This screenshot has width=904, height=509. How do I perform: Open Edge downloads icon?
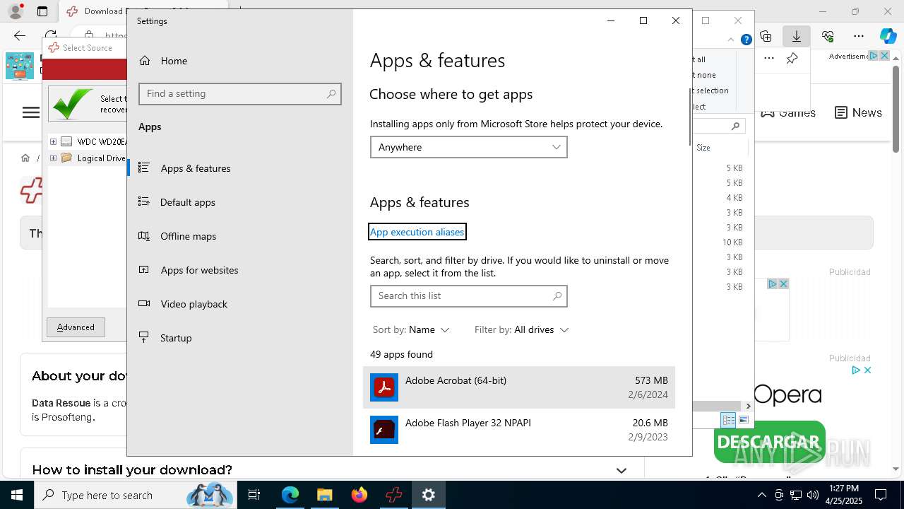[x=797, y=36]
